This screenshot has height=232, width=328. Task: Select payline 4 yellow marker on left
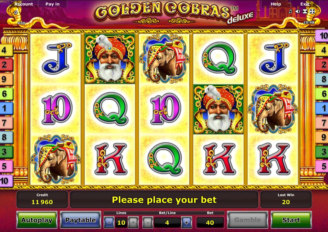tap(6, 50)
